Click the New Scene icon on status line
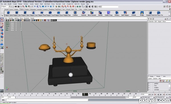 point(13,7)
